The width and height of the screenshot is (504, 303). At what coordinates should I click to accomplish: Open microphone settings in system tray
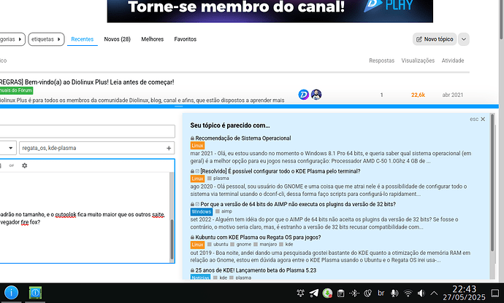click(394, 293)
